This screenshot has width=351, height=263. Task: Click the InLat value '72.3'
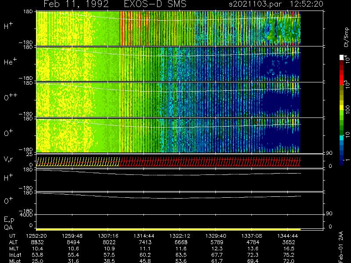[253, 255]
